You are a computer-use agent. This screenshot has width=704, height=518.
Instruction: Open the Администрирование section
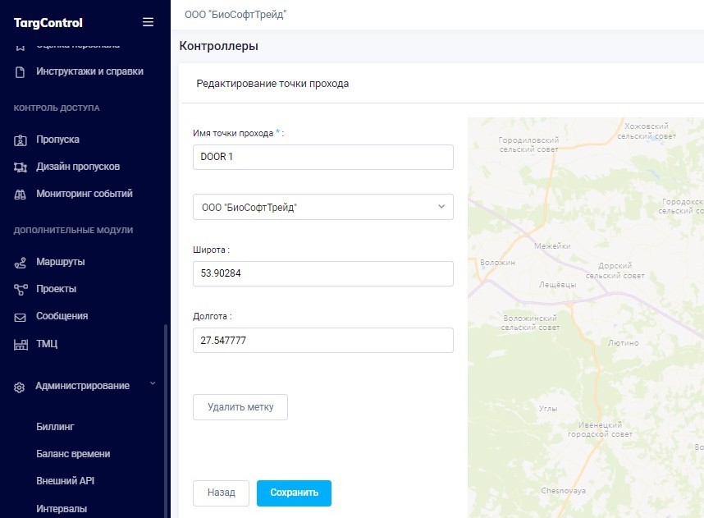pyautogui.click(x=83, y=386)
